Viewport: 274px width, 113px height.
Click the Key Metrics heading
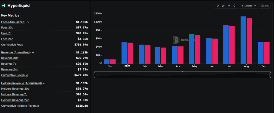pyautogui.click(x=10, y=15)
